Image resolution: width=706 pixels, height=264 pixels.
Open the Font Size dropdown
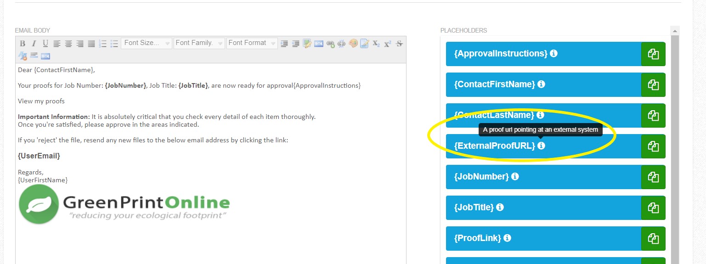coord(147,43)
